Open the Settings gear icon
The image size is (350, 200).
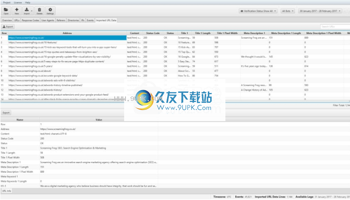pyautogui.click(x=50, y=11)
